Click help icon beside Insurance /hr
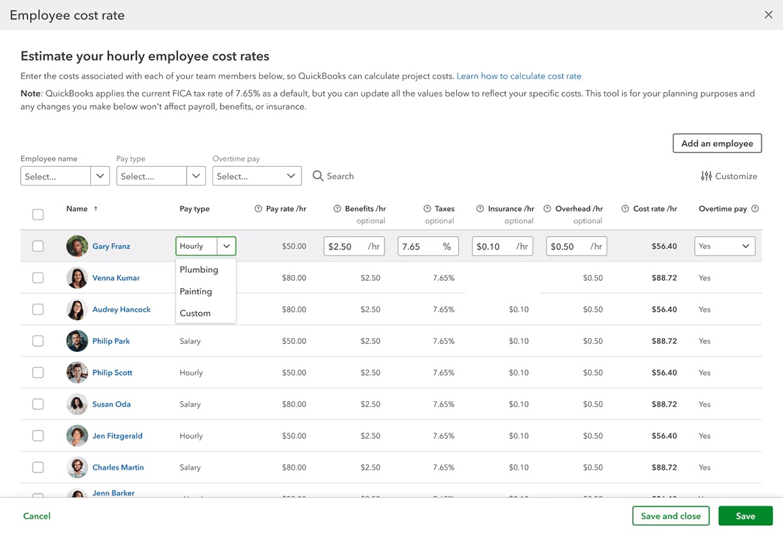Screen dimensions: 783x533 [480, 209]
